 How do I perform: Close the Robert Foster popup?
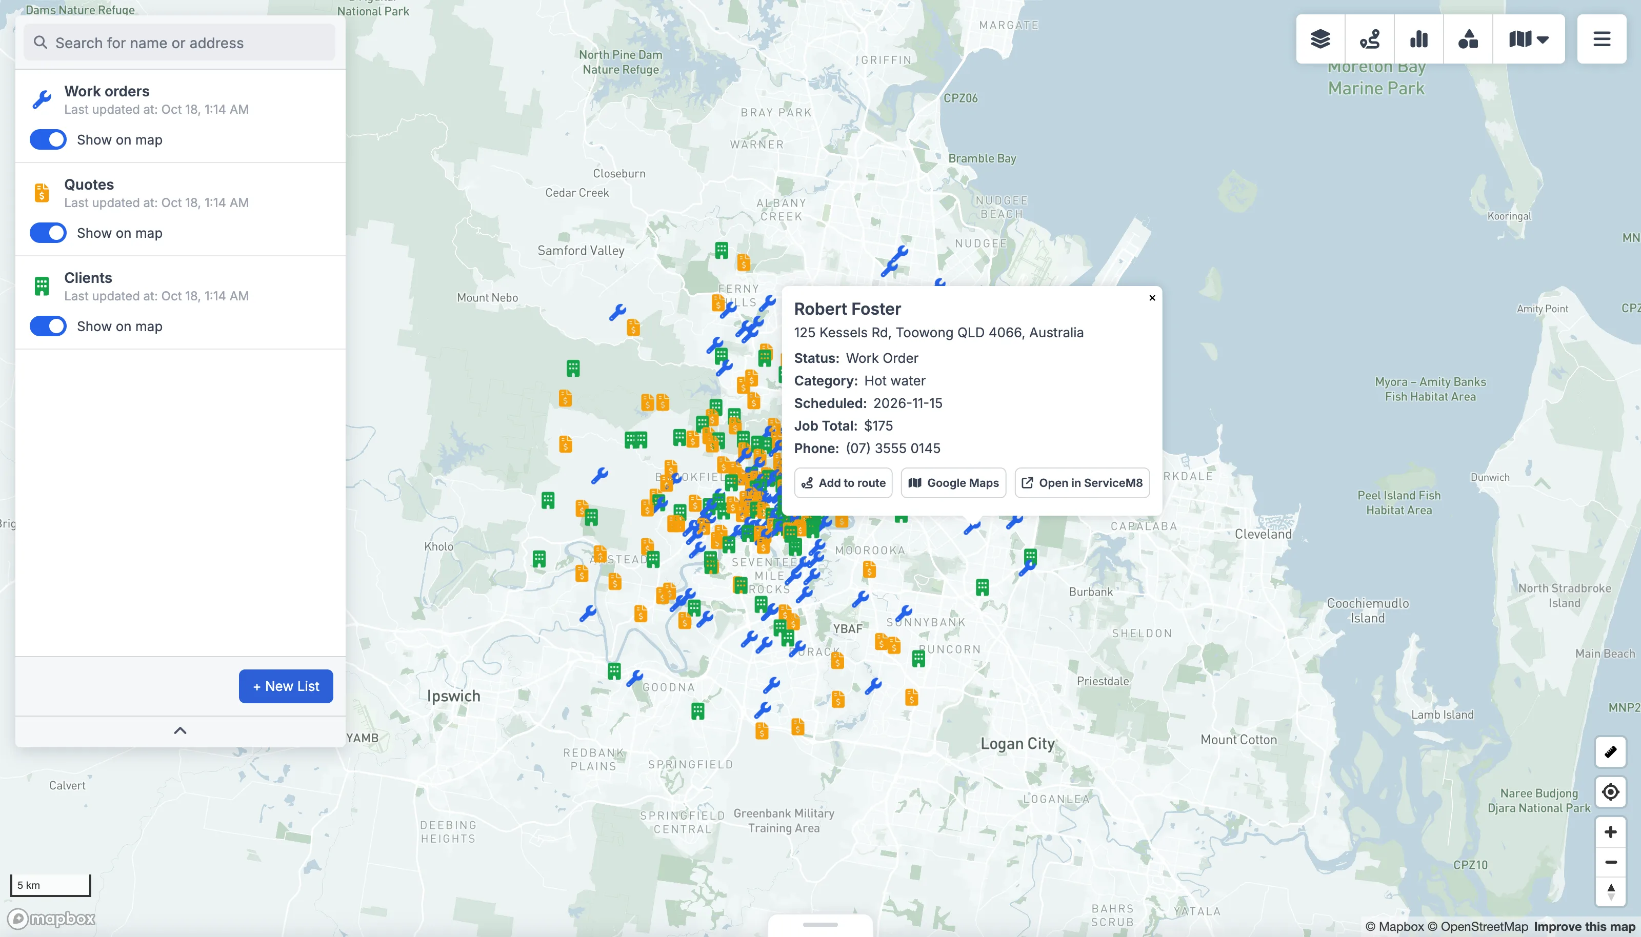click(1152, 297)
